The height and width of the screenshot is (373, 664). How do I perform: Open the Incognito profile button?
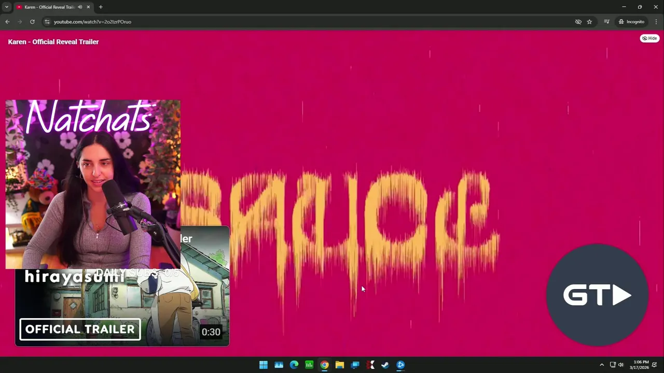631,22
